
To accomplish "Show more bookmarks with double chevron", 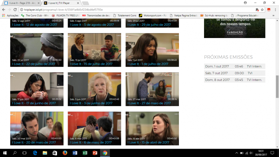I will point(273,15).
